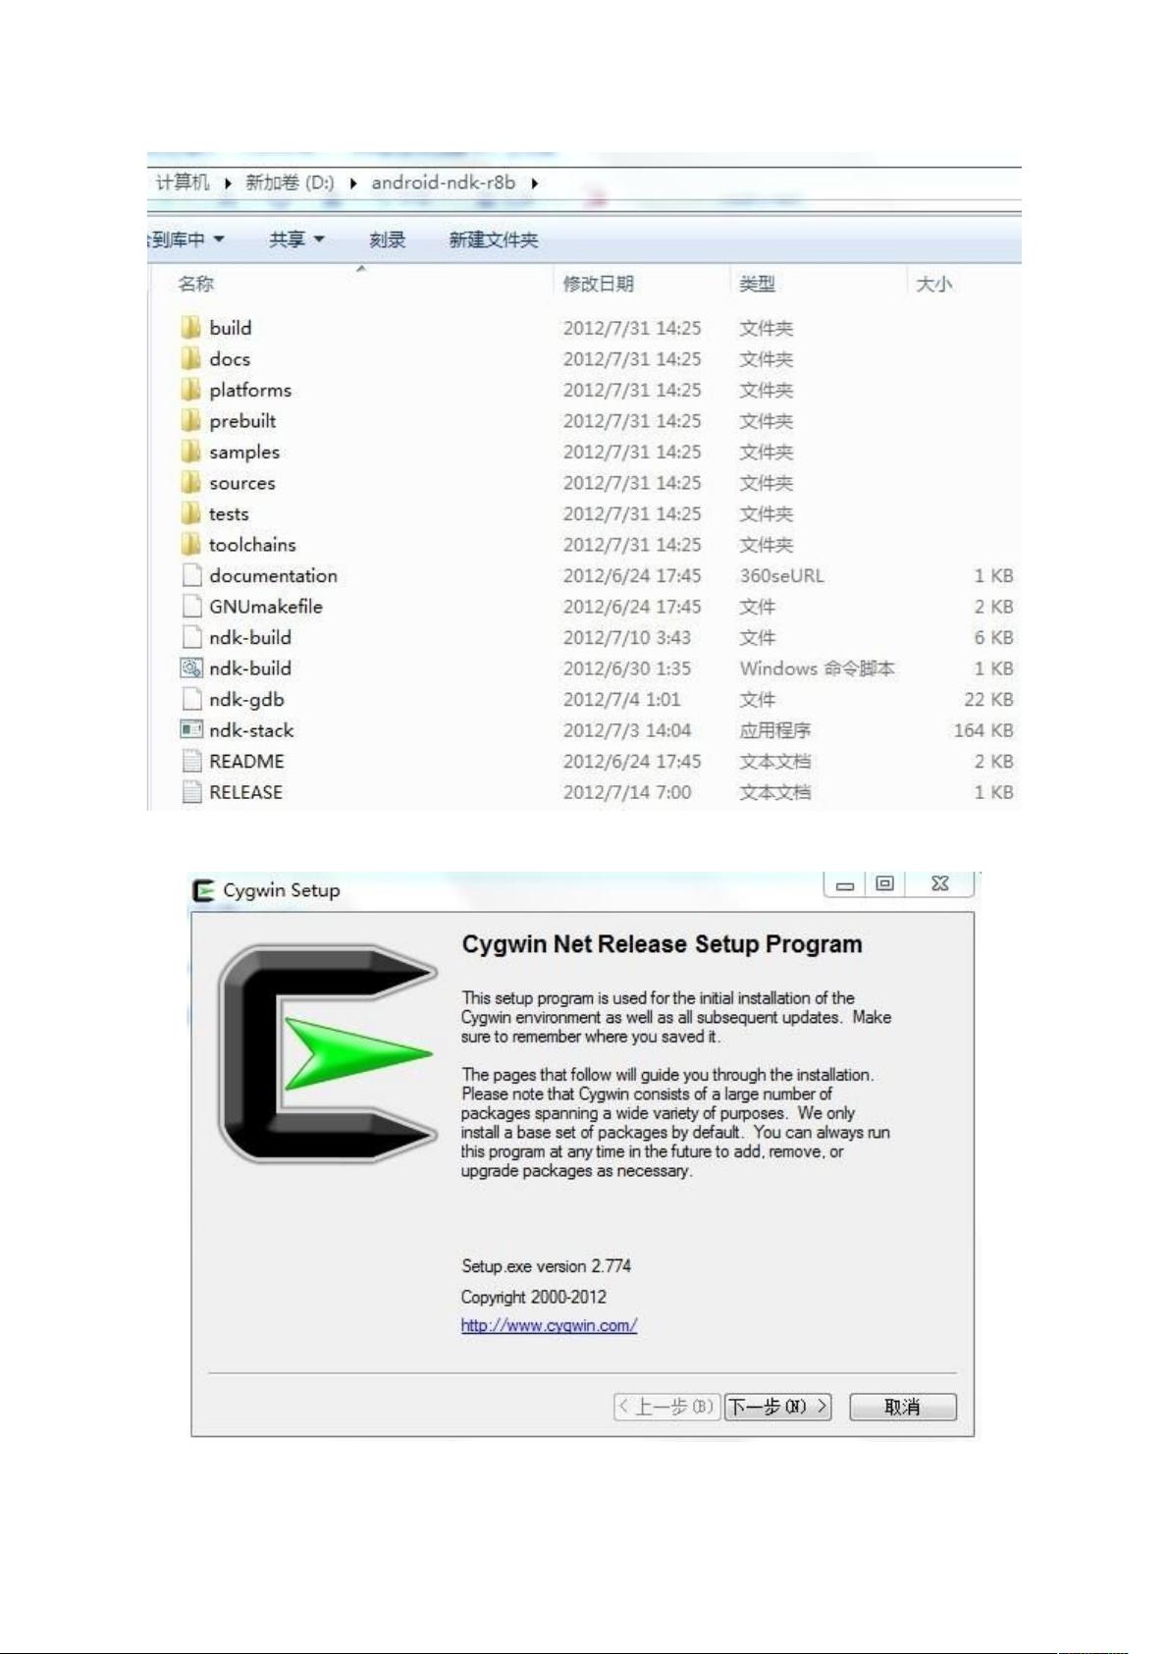Click the 计算机 breadcrumb segment
1170x1654 pixels.
click(x=183, y=182)
